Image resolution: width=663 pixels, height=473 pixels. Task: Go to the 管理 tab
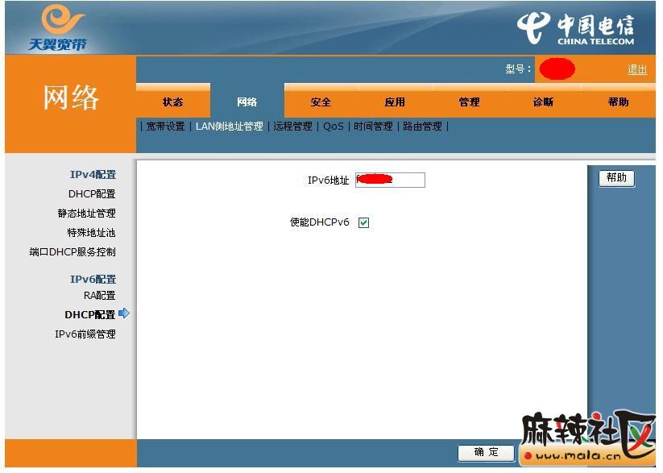(469, 102)
